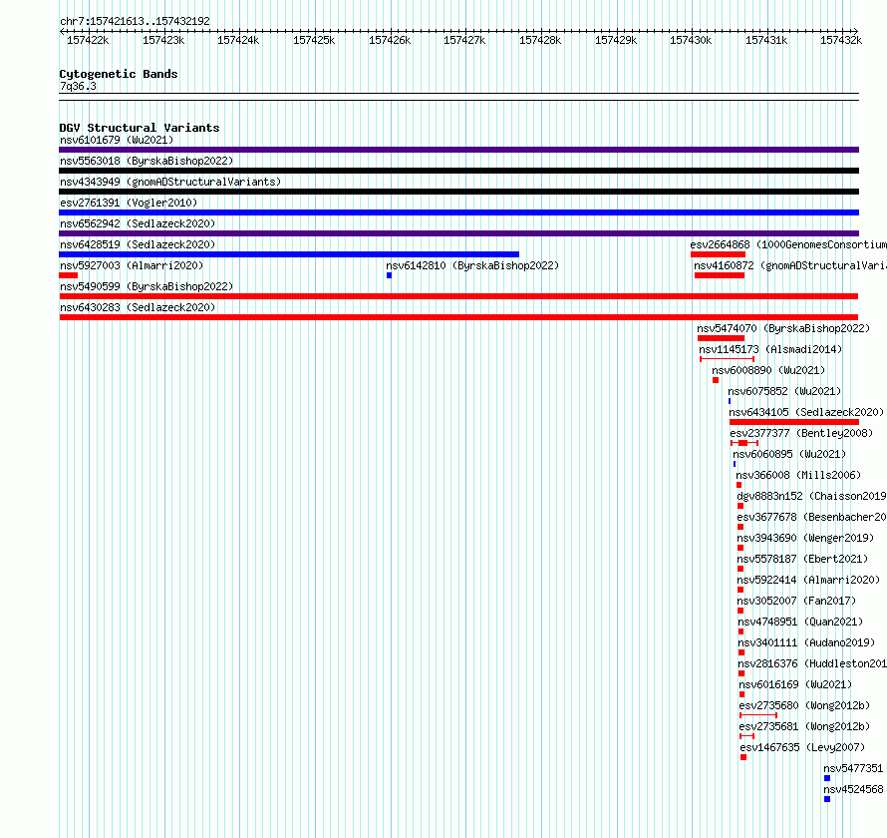Click the red nsv5490599 variant bar

click(458, 296)
